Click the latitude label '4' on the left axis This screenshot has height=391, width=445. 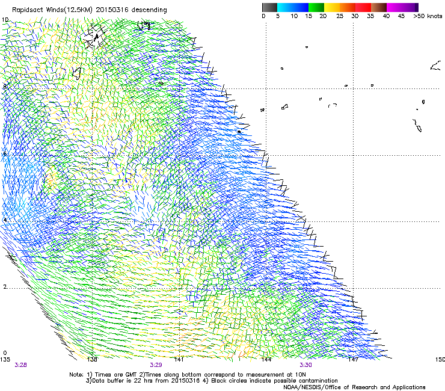[x=5, y=220]
